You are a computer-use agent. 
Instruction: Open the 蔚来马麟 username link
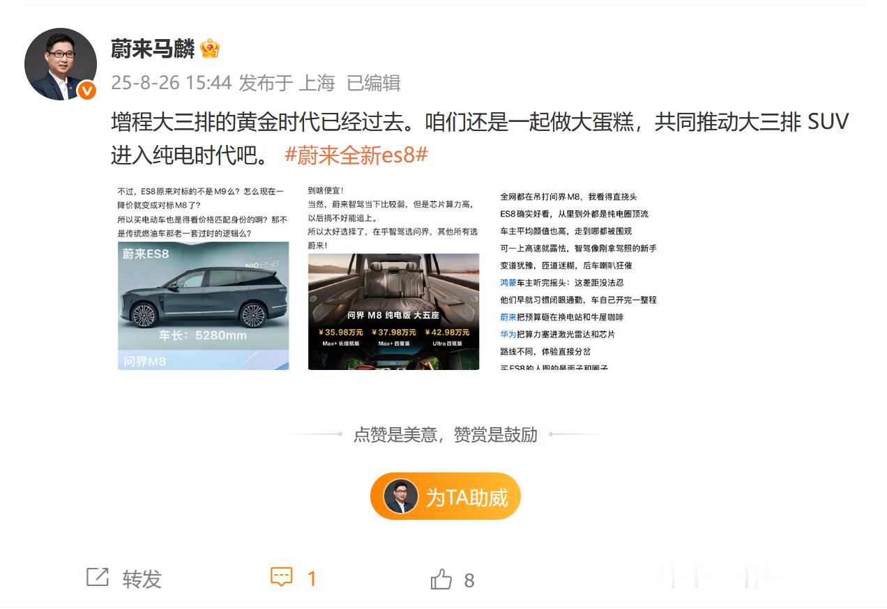click(153, 49)
